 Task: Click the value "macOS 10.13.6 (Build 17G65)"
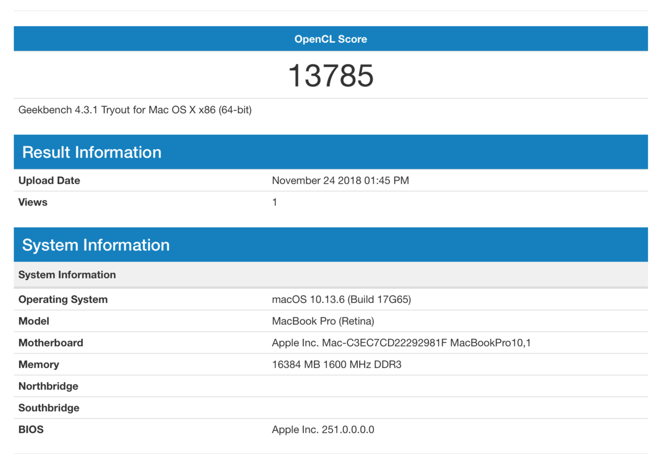tap(342, 299)
